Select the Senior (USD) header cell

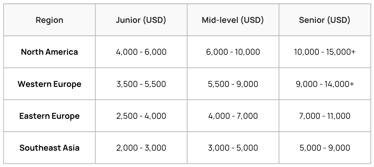pos(325,20)
